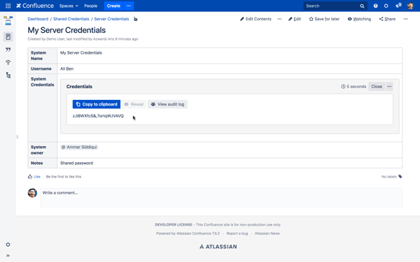Reveal the hidden credential

[x=134, y=104]
